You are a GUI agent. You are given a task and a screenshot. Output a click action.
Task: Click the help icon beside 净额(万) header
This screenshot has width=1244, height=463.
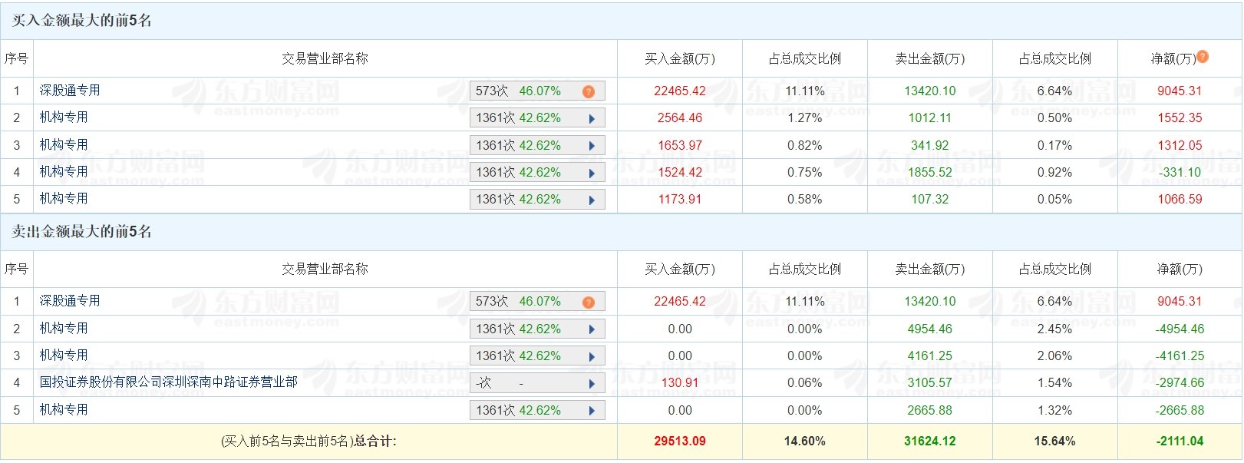(1203, 56)
